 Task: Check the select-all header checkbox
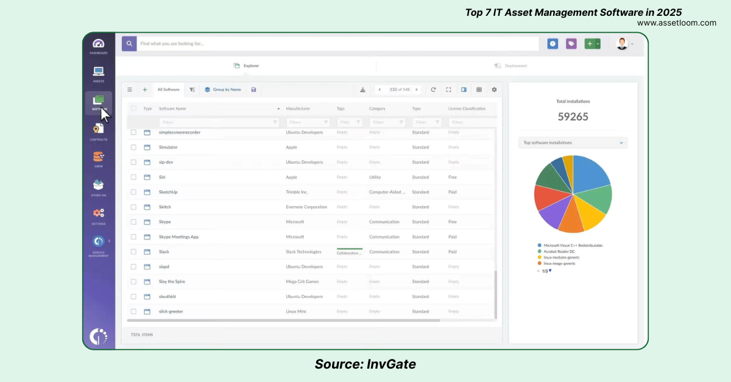click(133, 108)
